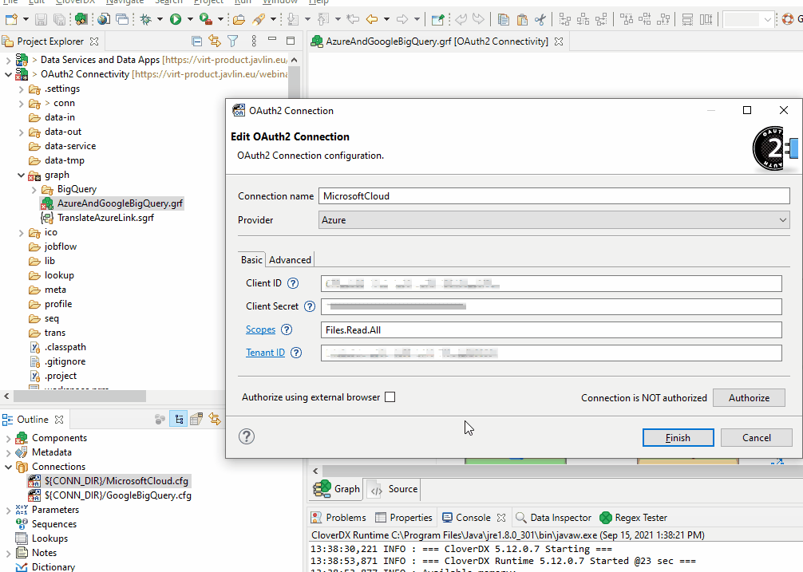Select the Basic tab
The width and height of the screenshot is (803, 572).
click(x=251, y=260)
